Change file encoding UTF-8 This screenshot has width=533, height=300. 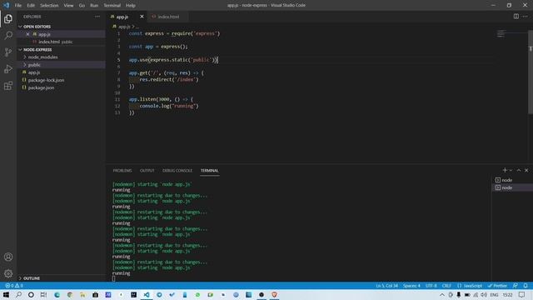point(431,285)
